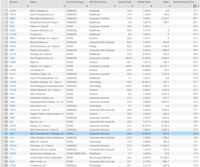
Task: Open the Name column filter dropdown
Action: click(x=64, y=6)
